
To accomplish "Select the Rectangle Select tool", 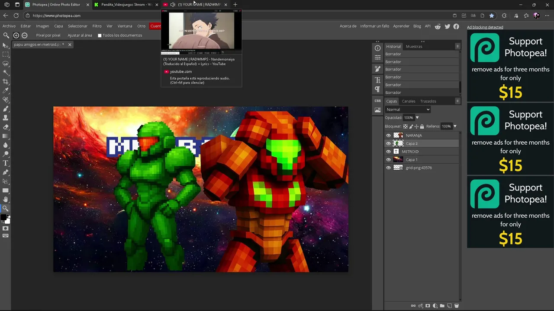I will 6,54.
